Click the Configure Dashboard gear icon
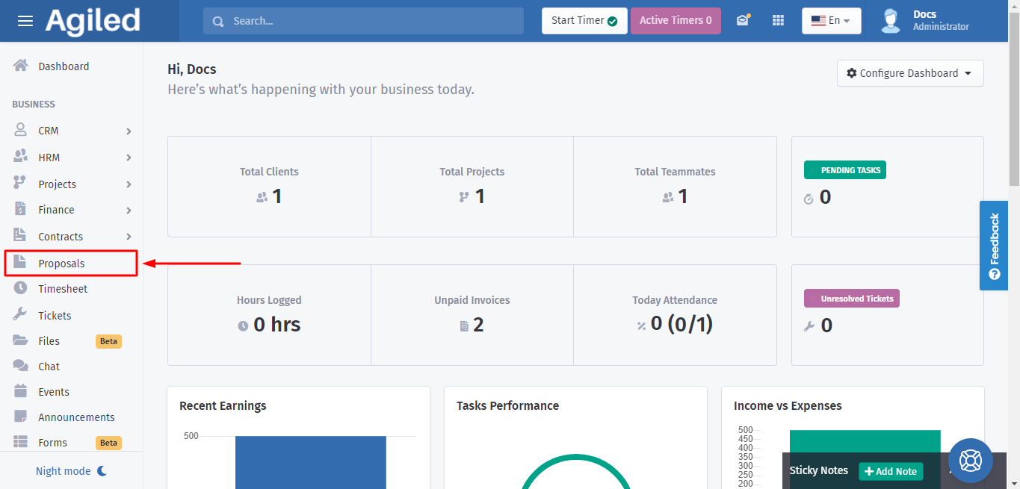1020x489 pixels. coord(852,73)
